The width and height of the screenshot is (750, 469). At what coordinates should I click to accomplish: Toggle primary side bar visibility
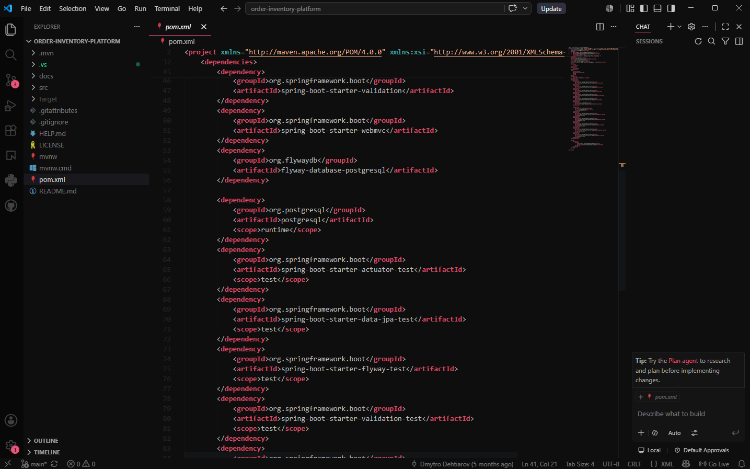point(644,8)
